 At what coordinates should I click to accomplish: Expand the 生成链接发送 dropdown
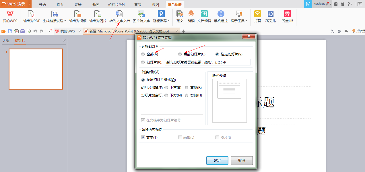click(x=65, y=21)
